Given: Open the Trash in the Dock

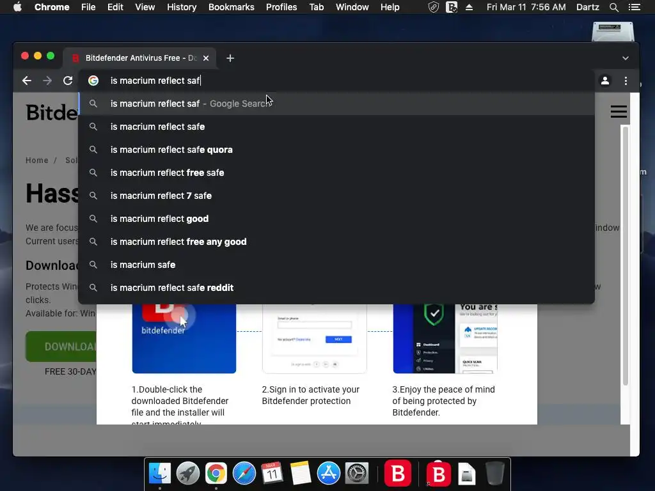Looking at the screenshot, I should 495,474.
